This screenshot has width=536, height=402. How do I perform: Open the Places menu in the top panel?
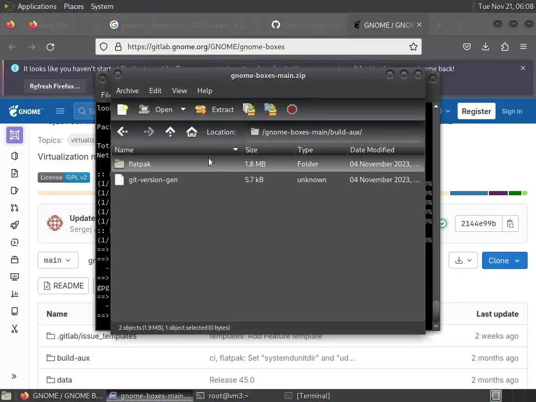point(73,6)
